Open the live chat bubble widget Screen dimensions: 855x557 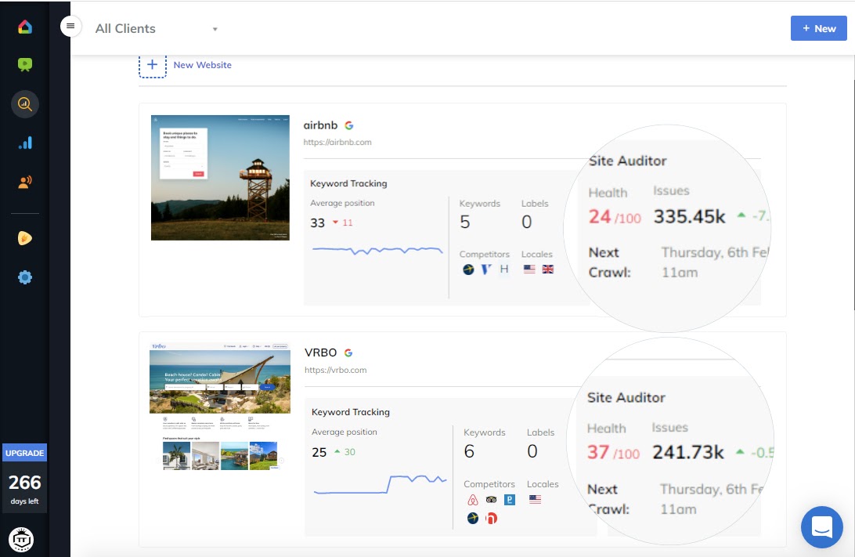(822, 527)
